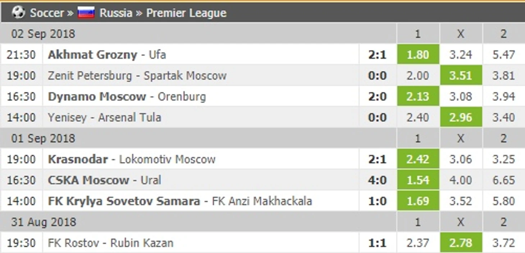Open Krasnodar - Lokomotiv Moscow match

click(x=132, y=159)
